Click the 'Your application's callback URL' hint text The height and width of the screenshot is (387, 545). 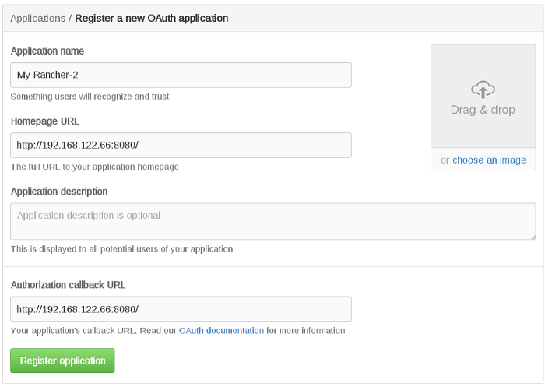[x=178, y=330]
